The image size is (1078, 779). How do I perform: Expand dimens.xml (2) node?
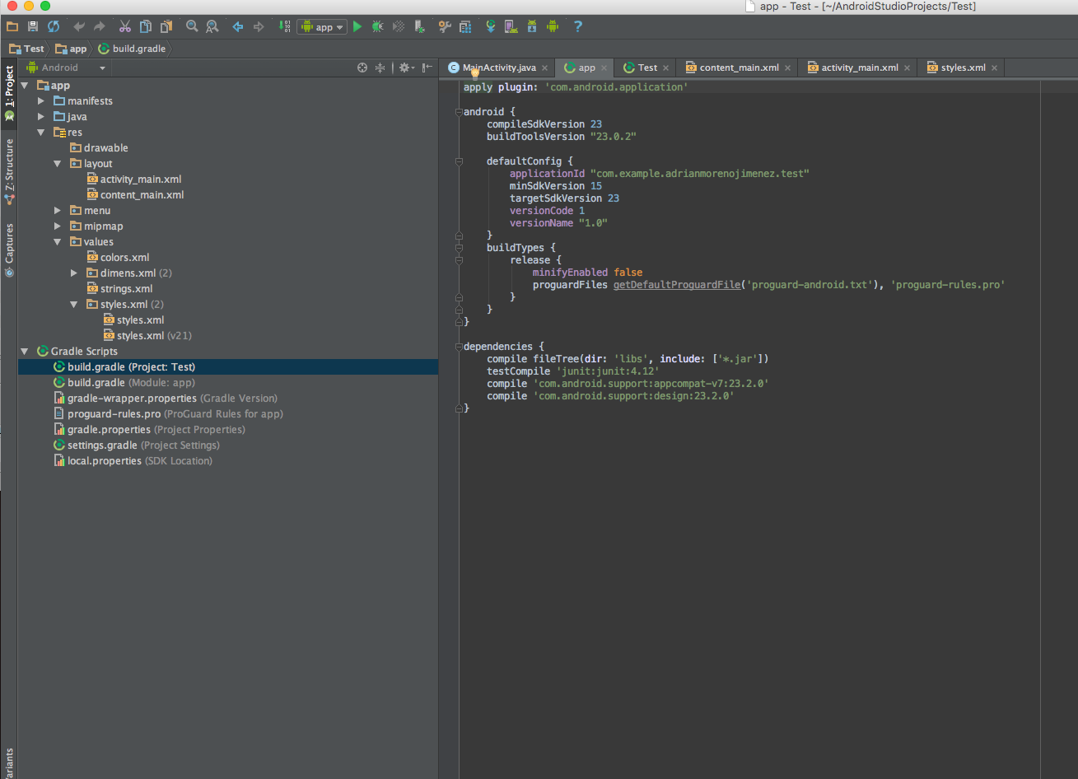(x=74, y=273)
